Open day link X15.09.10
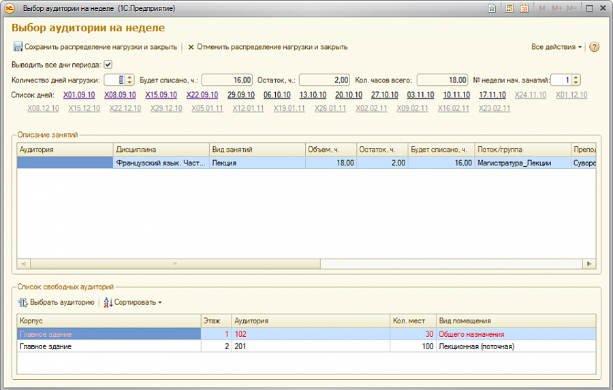The image size is (613, 390). (161, 95)
